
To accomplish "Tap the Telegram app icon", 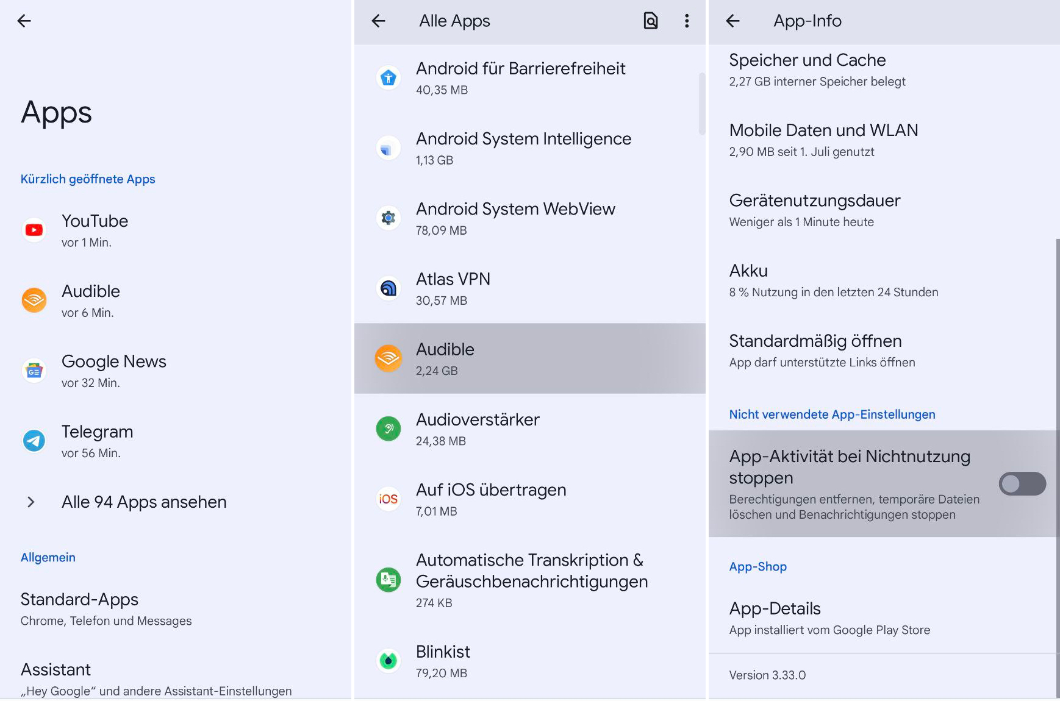I will 34,441.
